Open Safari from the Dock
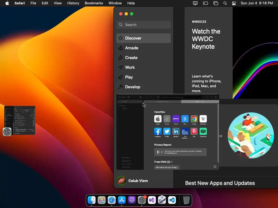278x208 pixels. tap(112, 200)
